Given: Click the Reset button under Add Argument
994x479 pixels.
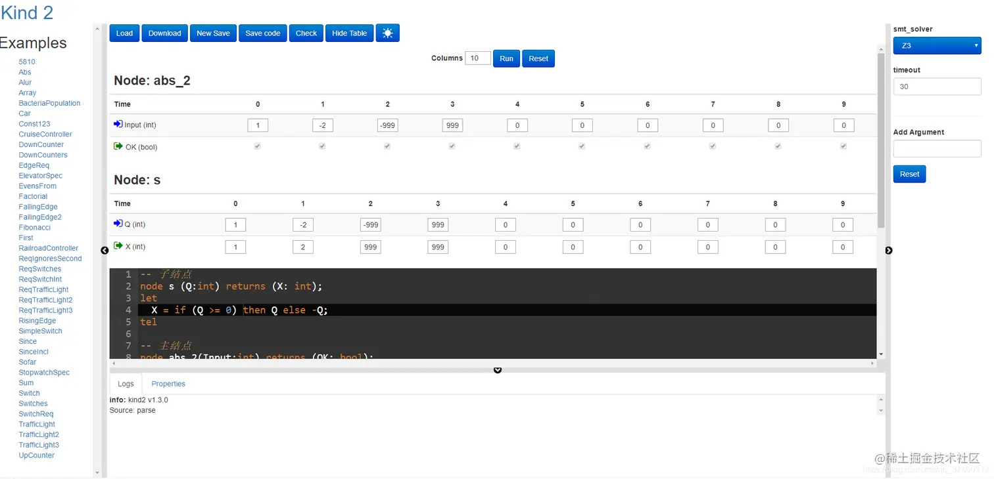Looking at the screenshot, I should [910, 174].
